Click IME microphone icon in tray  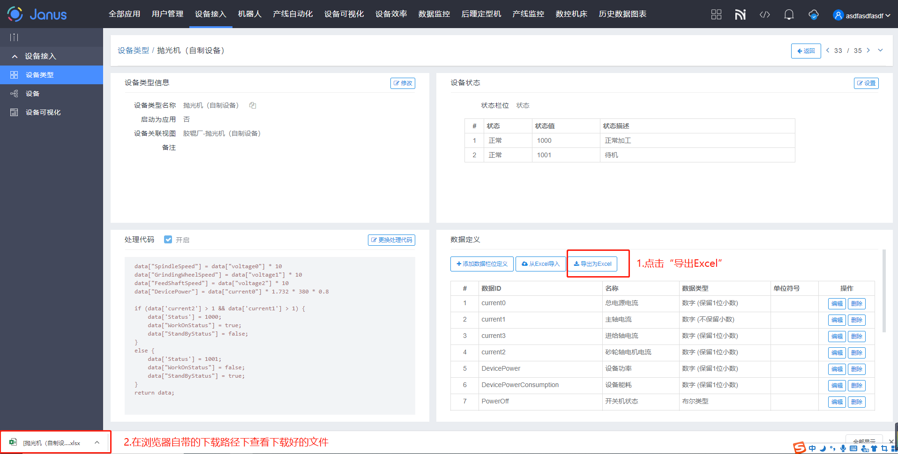pyautogui.click(x=843, y=448)
